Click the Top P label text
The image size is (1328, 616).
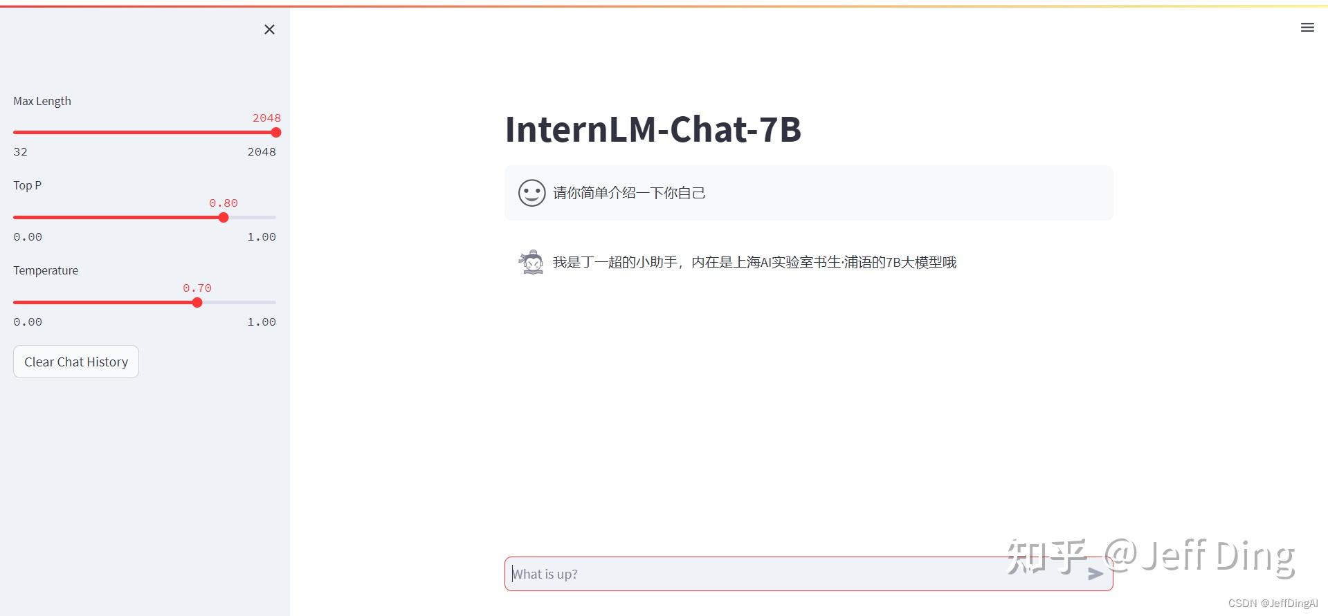coord(27,185)
